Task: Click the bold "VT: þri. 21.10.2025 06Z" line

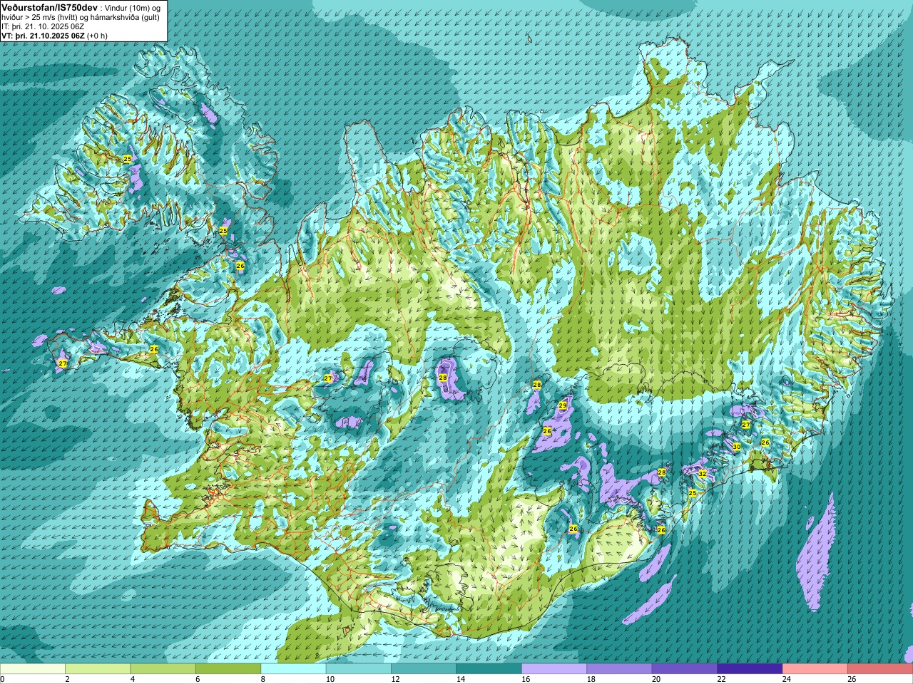Action: [43, 36]
